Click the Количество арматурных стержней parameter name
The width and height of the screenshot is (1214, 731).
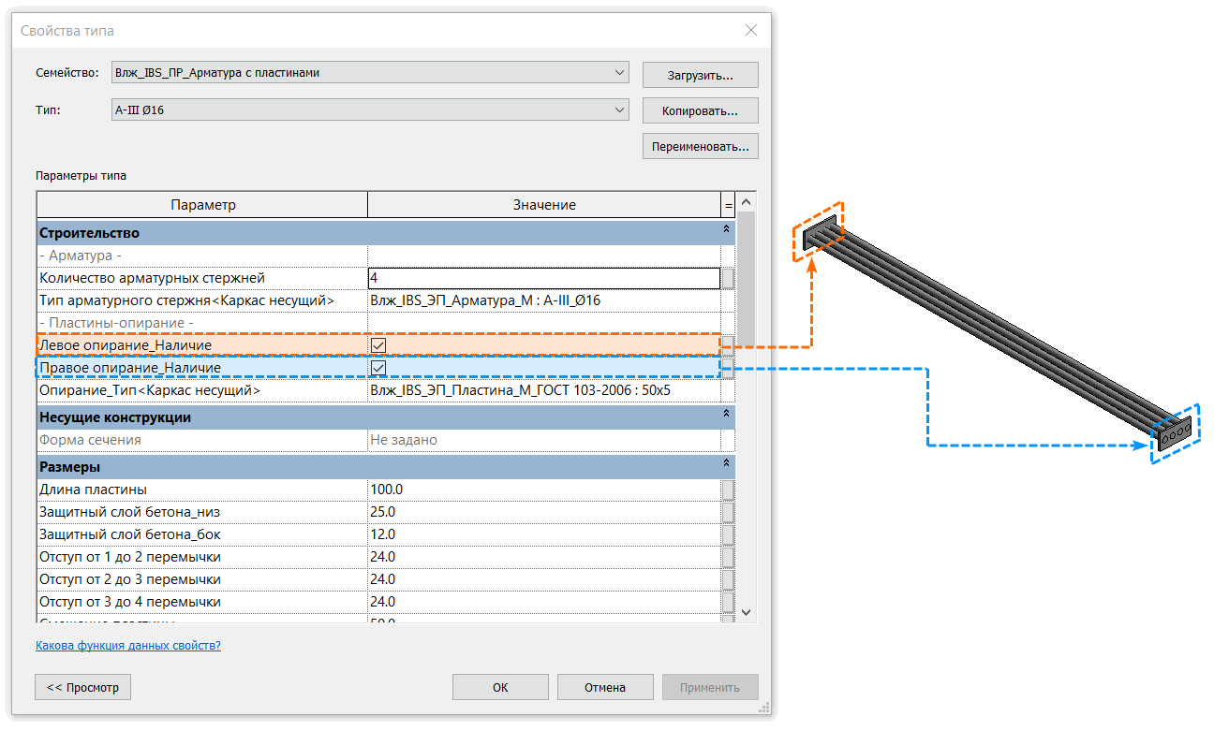click(x=152, y=278)
